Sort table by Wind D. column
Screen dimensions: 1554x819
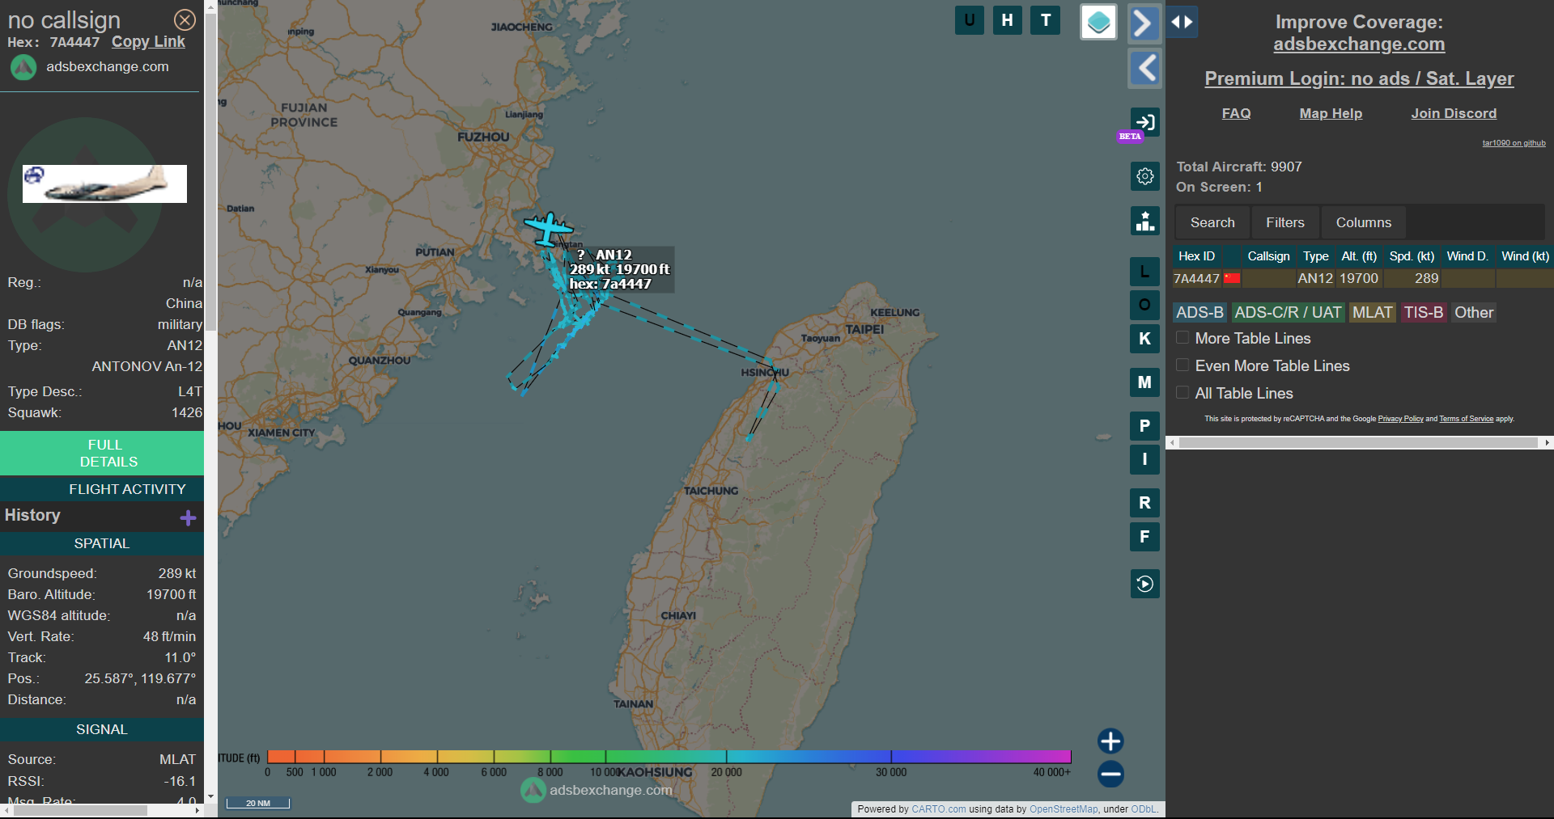(x=1467, y=256)
